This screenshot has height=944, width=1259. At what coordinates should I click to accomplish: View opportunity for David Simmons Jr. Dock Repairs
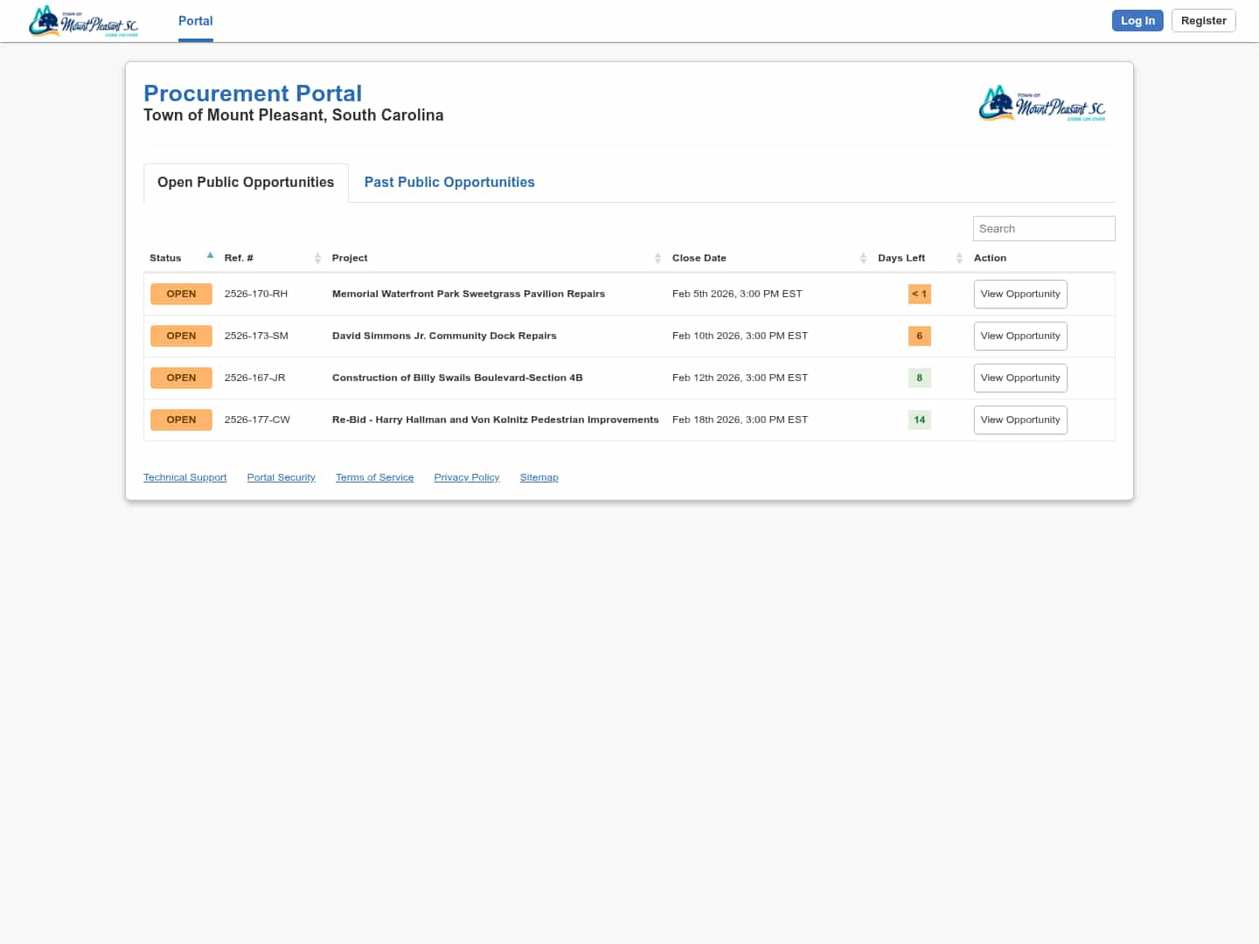[1019, 337]
